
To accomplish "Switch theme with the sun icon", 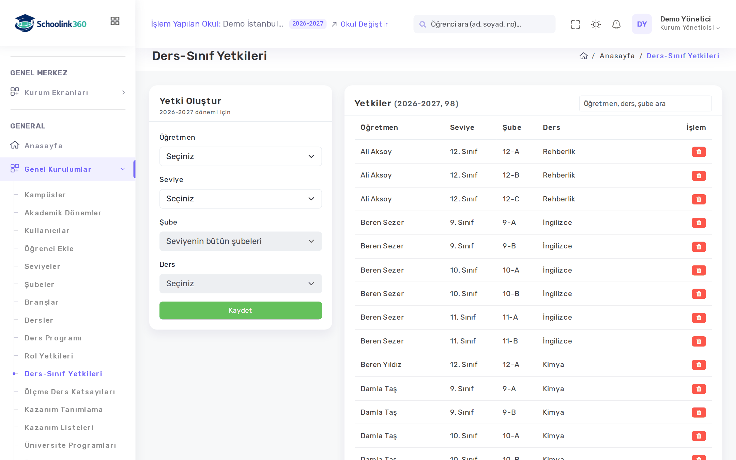I will pos(596,24).
